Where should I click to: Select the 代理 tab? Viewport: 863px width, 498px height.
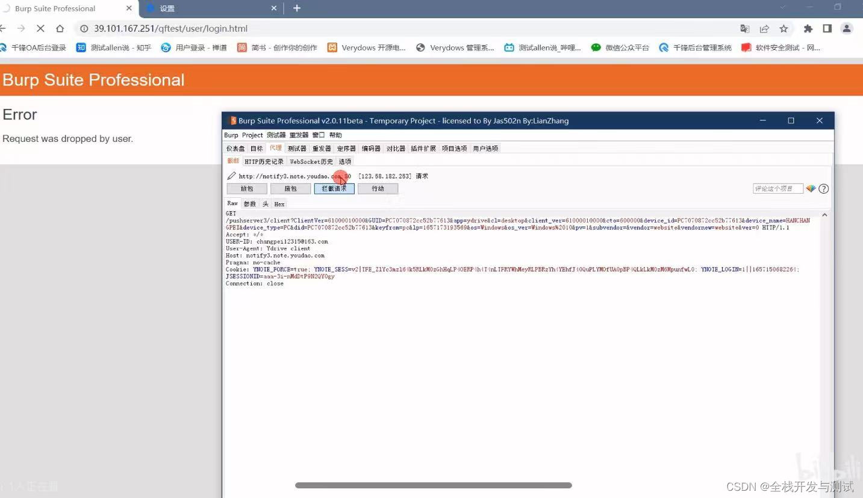point(275,148)
